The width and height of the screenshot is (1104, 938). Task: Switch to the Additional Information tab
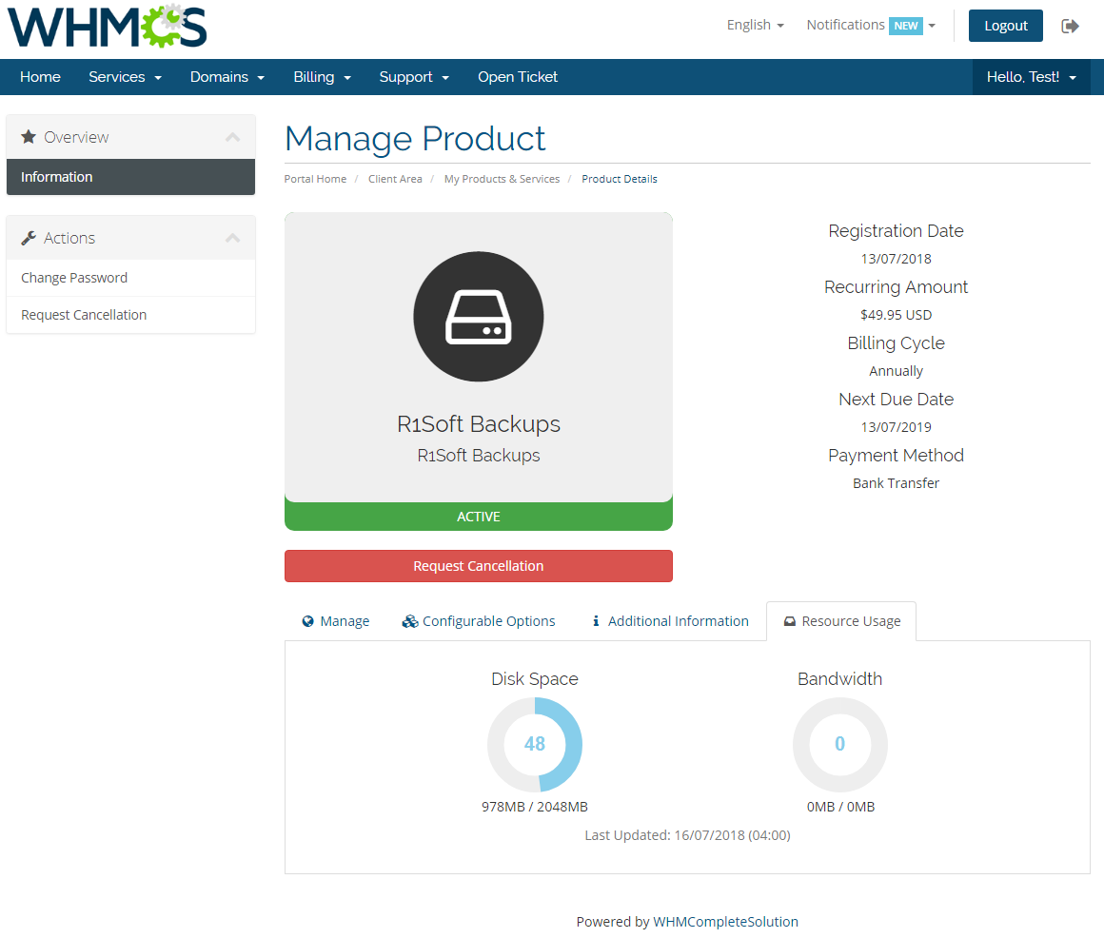click(670, 621)
